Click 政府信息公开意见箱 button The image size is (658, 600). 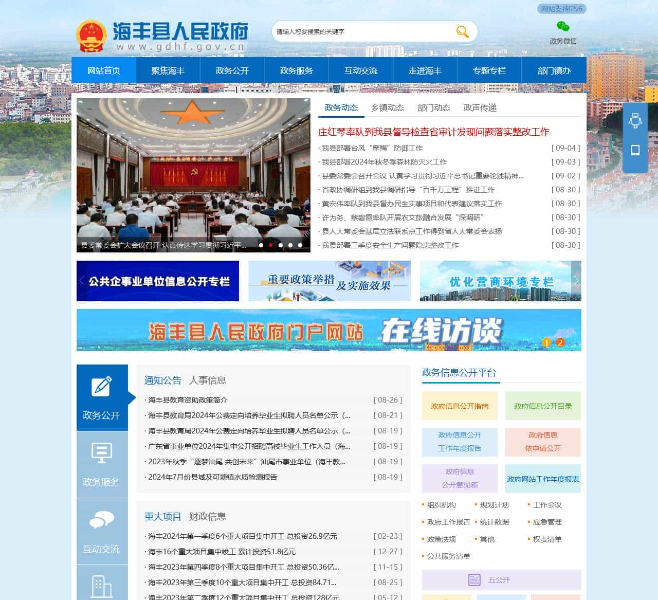[x=460, y=479]
